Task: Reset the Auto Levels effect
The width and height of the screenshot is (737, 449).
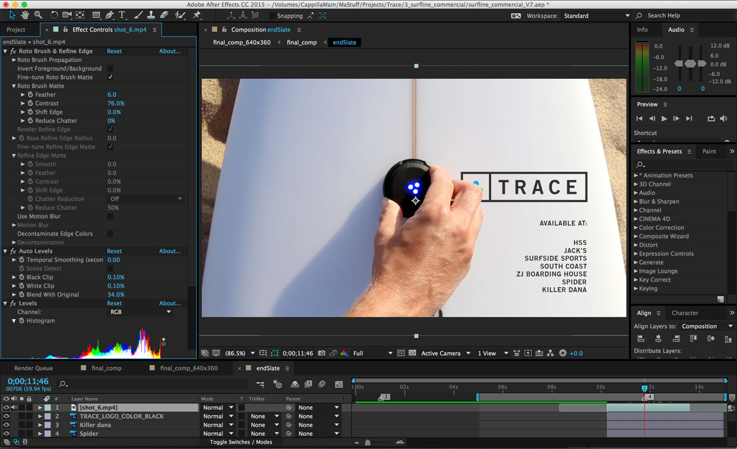Action: [x=114, y=251]
